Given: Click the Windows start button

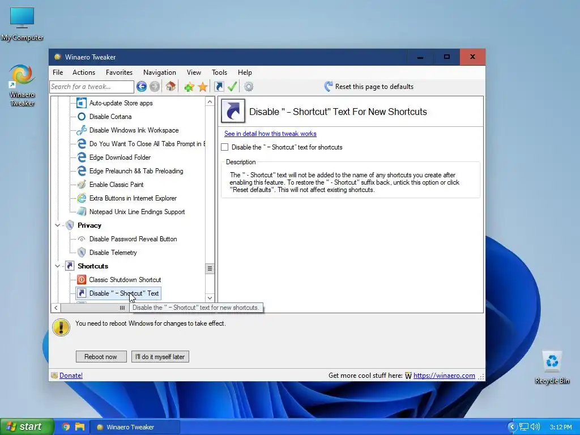Looking at the screenshot, I should pyautogui.click(x=27, y=427).
